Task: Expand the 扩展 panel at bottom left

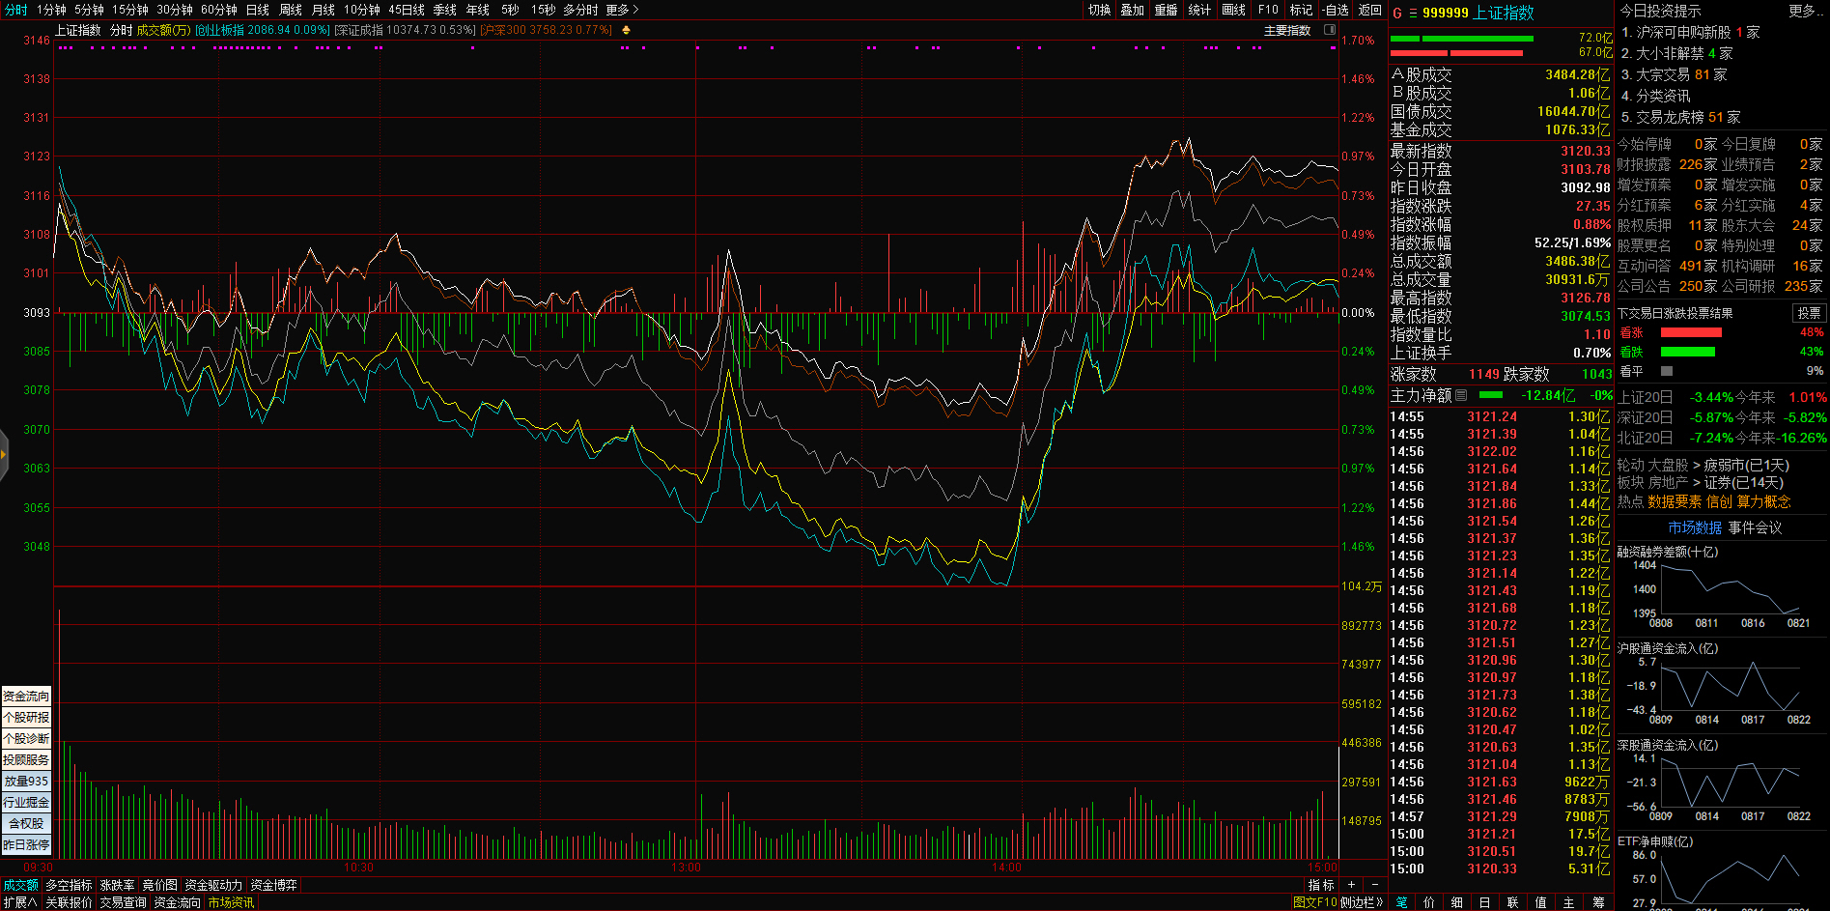Action: click(19, 902)
